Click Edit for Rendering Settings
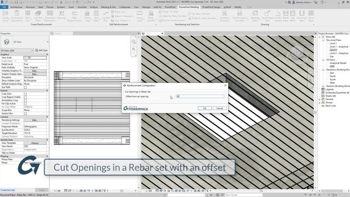 click(35, 120)
